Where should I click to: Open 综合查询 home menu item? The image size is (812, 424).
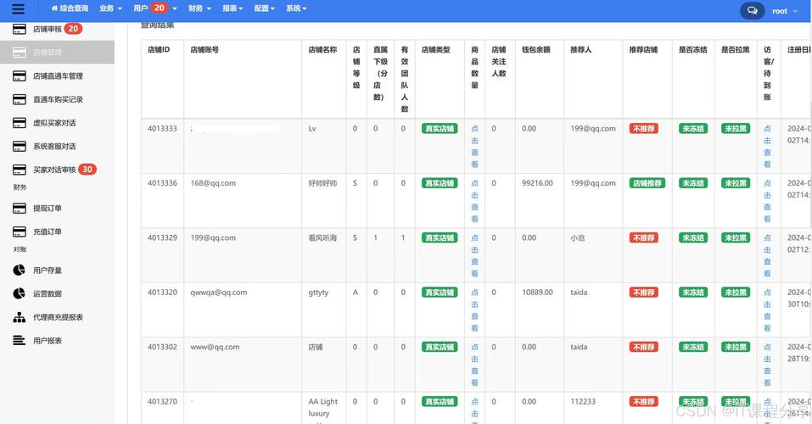coord(70,8)
